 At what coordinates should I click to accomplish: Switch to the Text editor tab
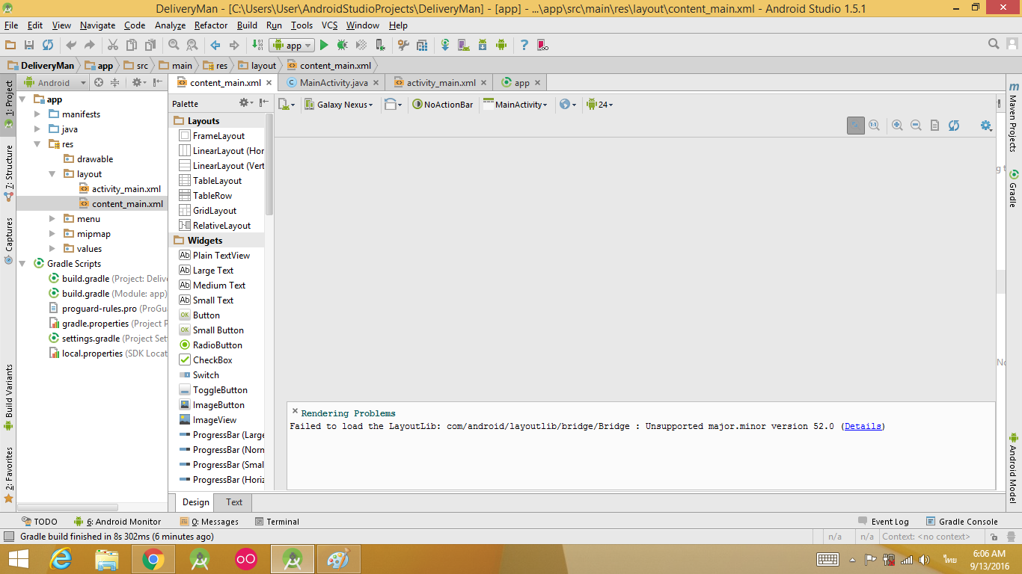coord(234,502)
